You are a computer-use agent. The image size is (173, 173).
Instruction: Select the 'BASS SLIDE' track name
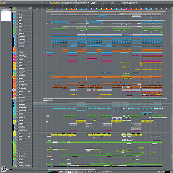[x=22, y=80]
